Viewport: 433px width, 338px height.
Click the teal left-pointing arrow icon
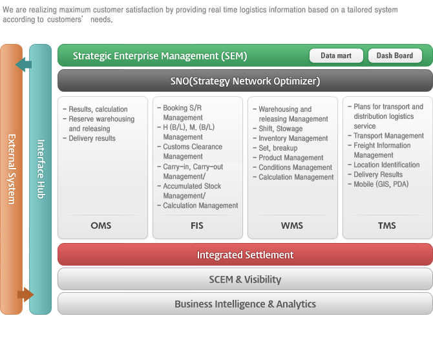click(23, 65)
